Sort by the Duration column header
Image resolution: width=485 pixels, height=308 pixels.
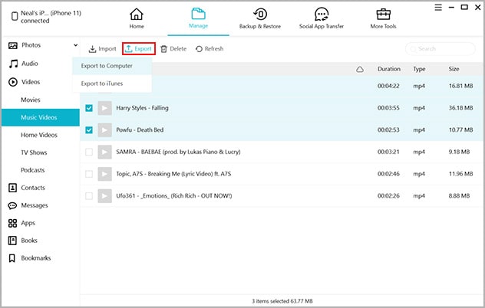tap(389, 69)
